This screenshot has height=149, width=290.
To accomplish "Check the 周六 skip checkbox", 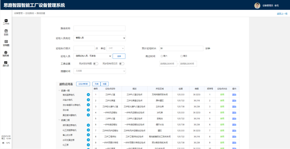I will tap(162, 56).
